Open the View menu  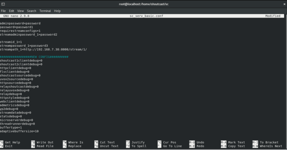[x=20, y=11]
